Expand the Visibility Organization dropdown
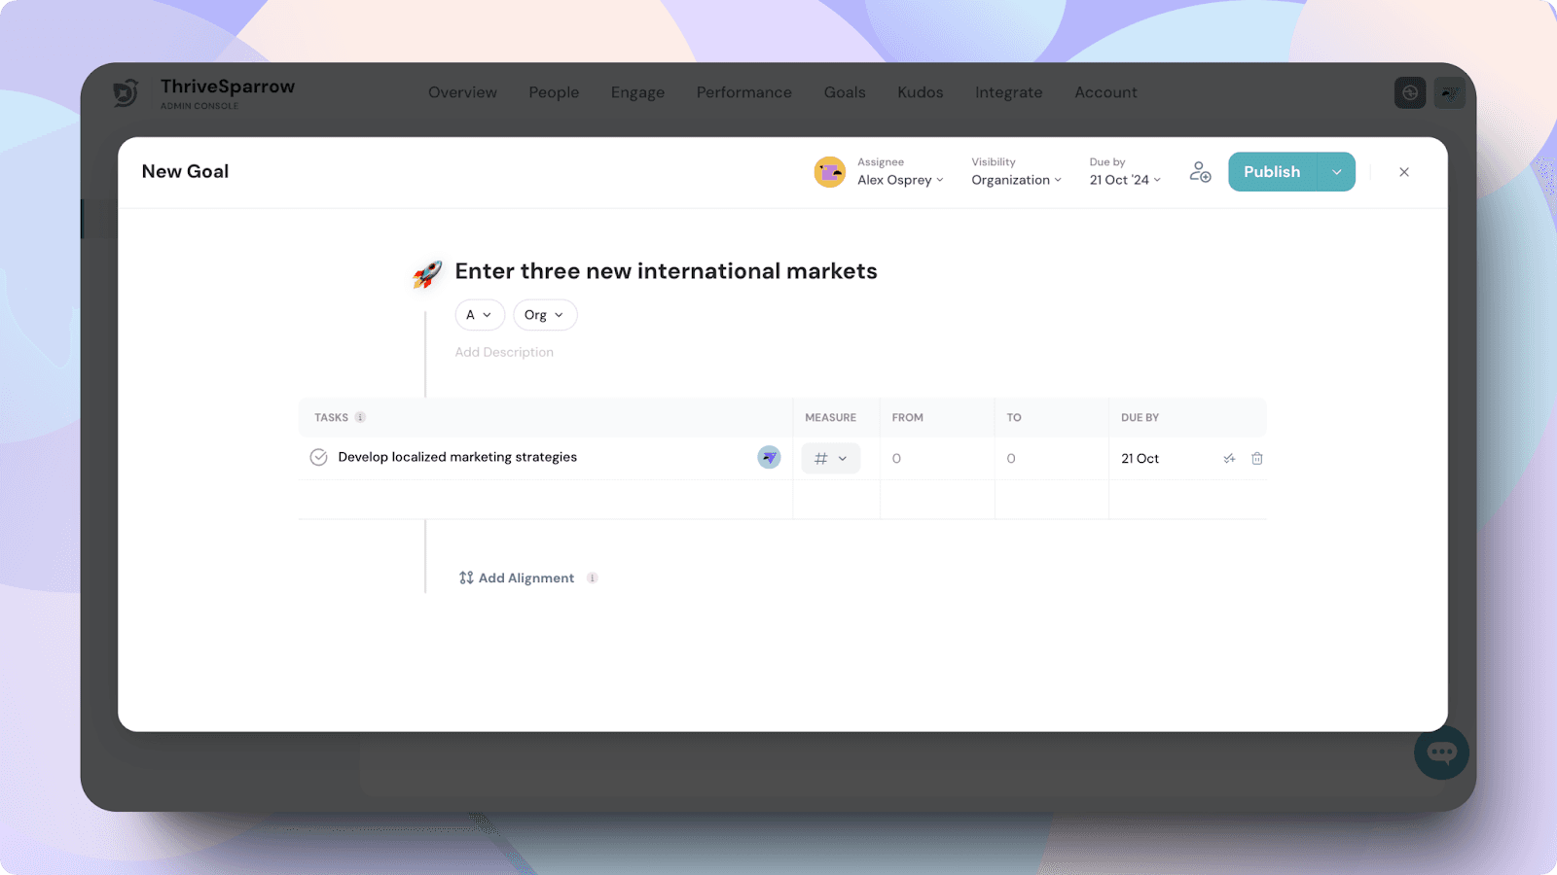The height and width of the screenshot is (875, 1557). [1016, 180]
